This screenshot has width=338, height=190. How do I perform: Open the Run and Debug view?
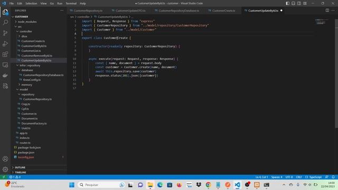pyautogui.click(x=5, y=44)
